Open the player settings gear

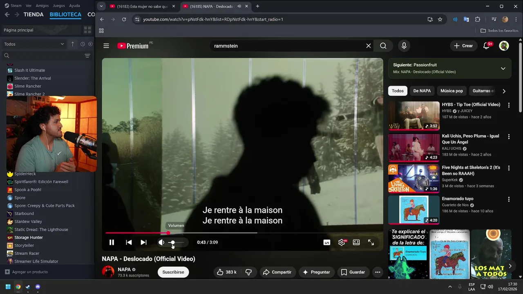342,242
